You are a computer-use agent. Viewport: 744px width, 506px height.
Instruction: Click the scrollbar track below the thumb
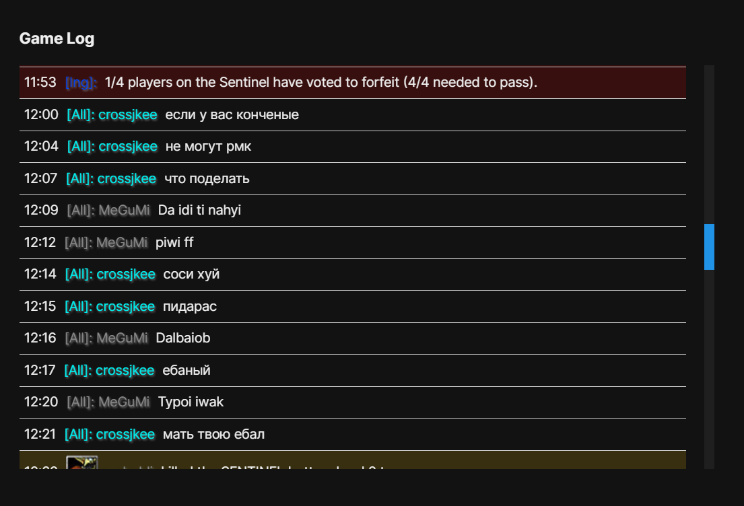click(709, 370)
